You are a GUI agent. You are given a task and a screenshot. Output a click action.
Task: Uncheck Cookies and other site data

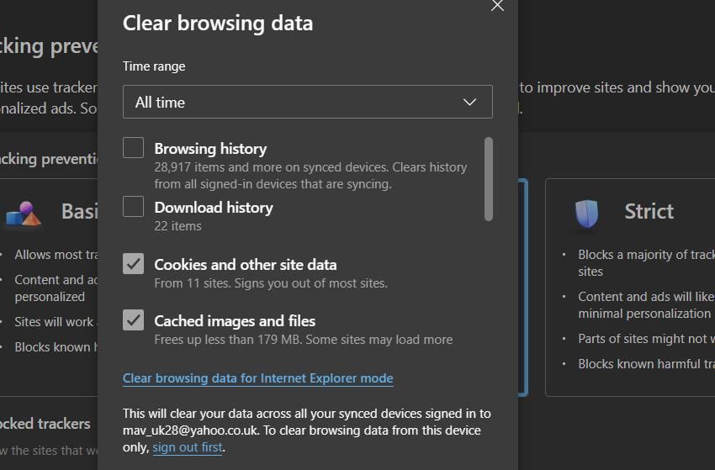[134, 264]
